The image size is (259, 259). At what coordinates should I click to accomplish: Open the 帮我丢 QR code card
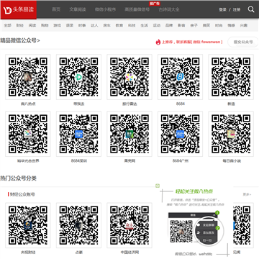point(78,77)
